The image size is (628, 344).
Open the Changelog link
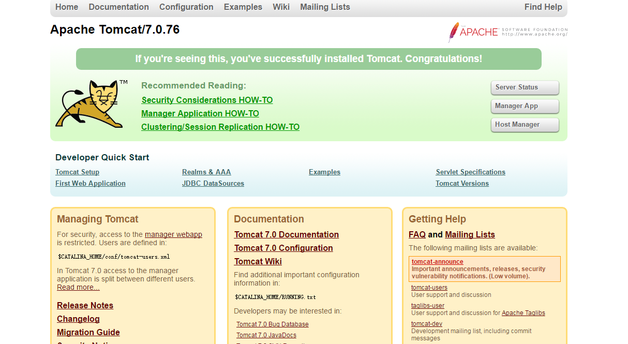point(78,319)
